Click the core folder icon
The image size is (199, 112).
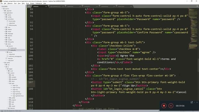point(6,27)
